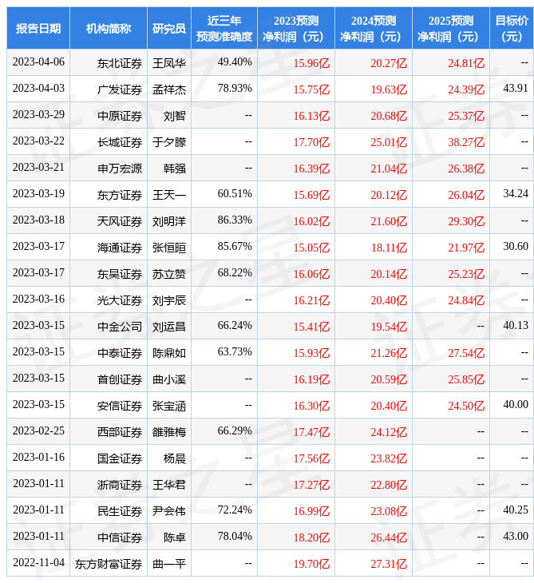Click target price 30.60

pyautogui.click(x=516, y=247)
